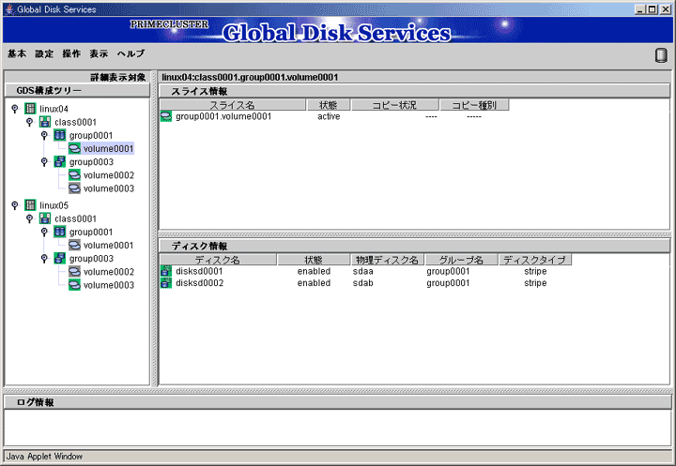Viewport: 676px width, 466px height.
Task: Click 'enabled' status in disksd0002 row
Action: (x=314, y=283)
